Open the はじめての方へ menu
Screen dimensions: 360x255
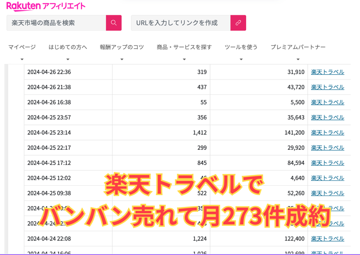tap(68, 47)
